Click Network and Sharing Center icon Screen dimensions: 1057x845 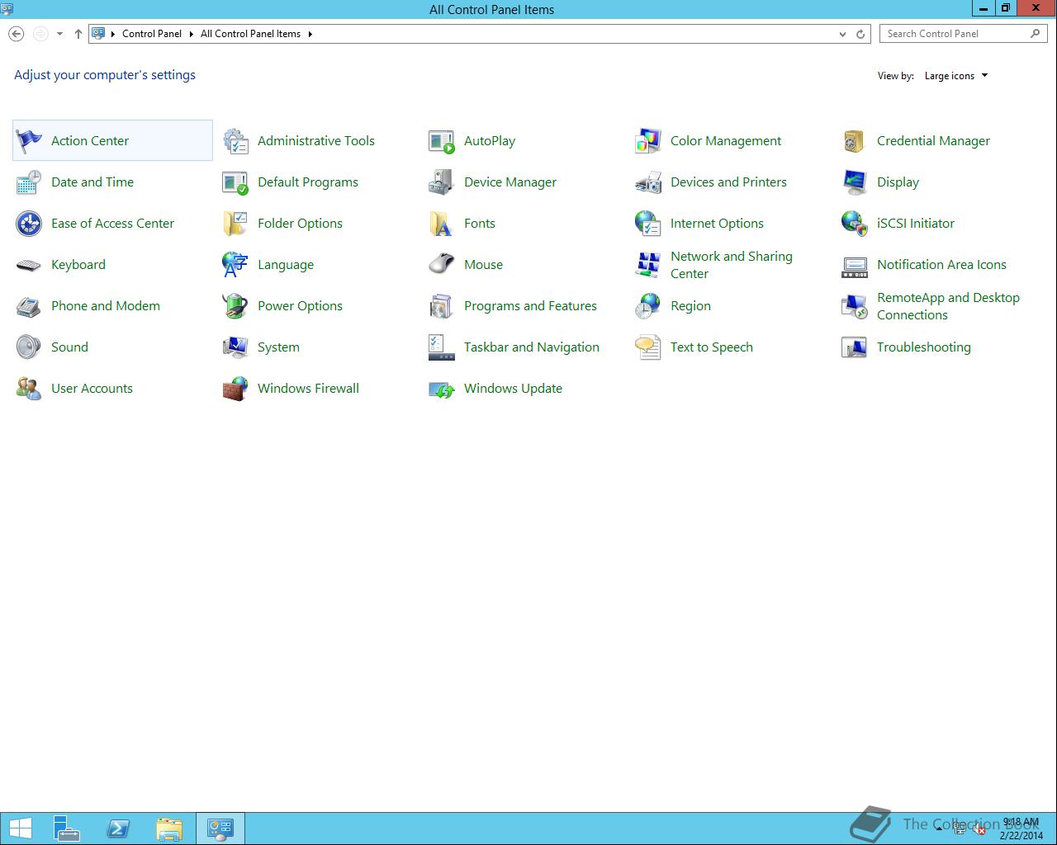648,265
